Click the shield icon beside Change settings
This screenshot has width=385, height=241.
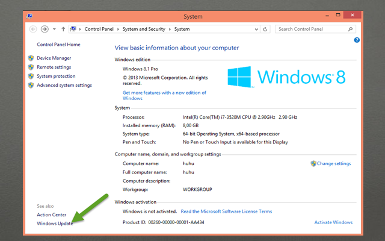313,163
